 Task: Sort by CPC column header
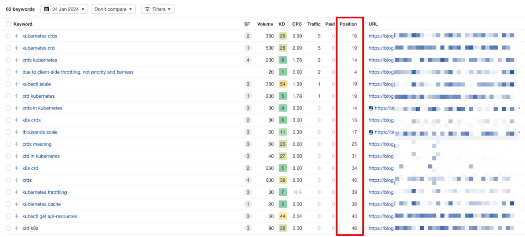tap(297, 24)
